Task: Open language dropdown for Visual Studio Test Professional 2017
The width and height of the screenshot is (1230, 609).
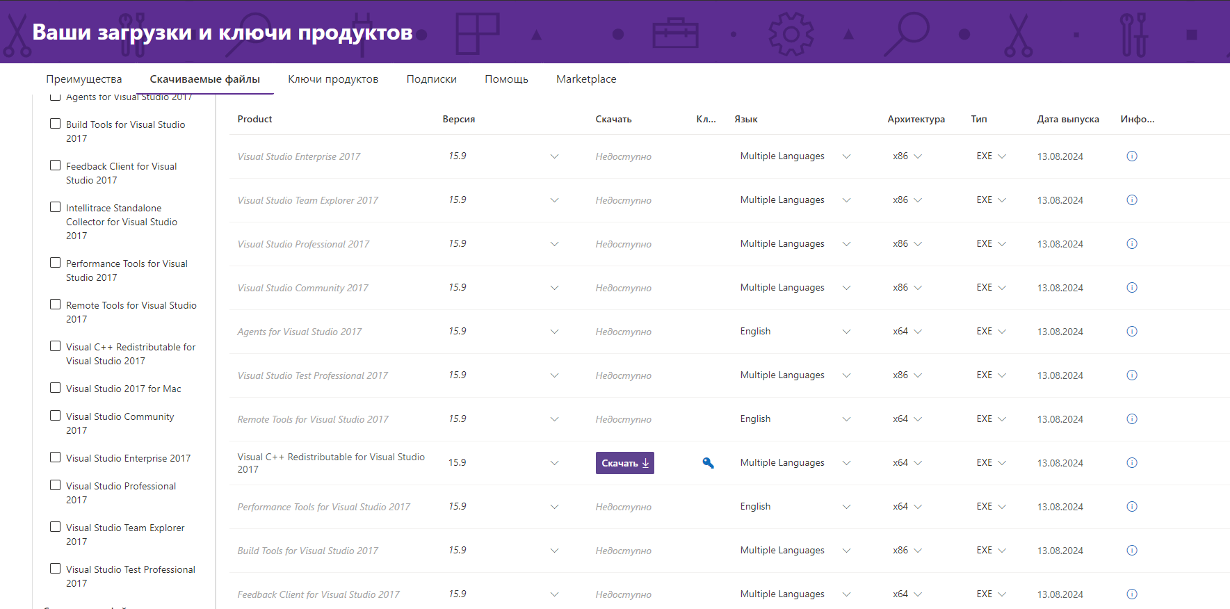Action: point(846,375)
